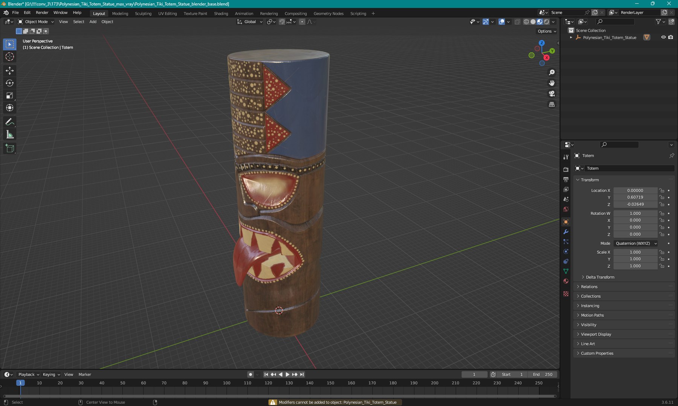
Task: Select the Cursor tool in the left toolbar
Action: pyautogui.click(x=10, y=57)
